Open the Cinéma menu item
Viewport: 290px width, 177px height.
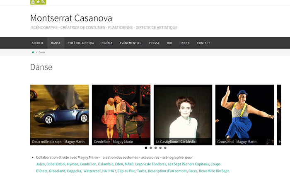(107, 43)
